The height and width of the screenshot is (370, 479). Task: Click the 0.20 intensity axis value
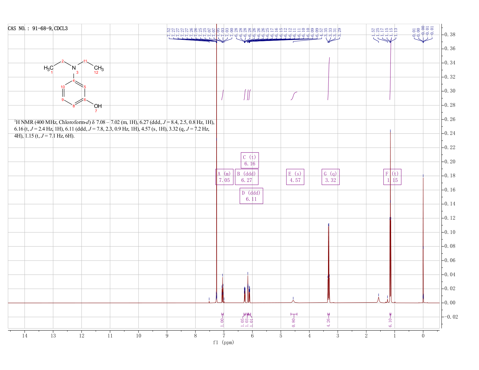450,162
